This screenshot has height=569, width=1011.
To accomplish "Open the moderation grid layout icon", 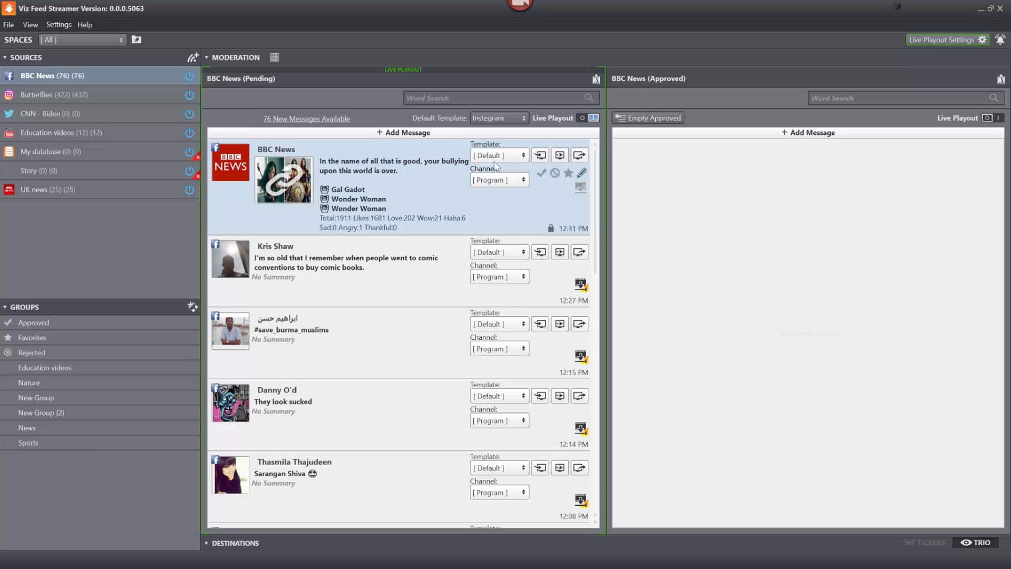I will (275, 57).
